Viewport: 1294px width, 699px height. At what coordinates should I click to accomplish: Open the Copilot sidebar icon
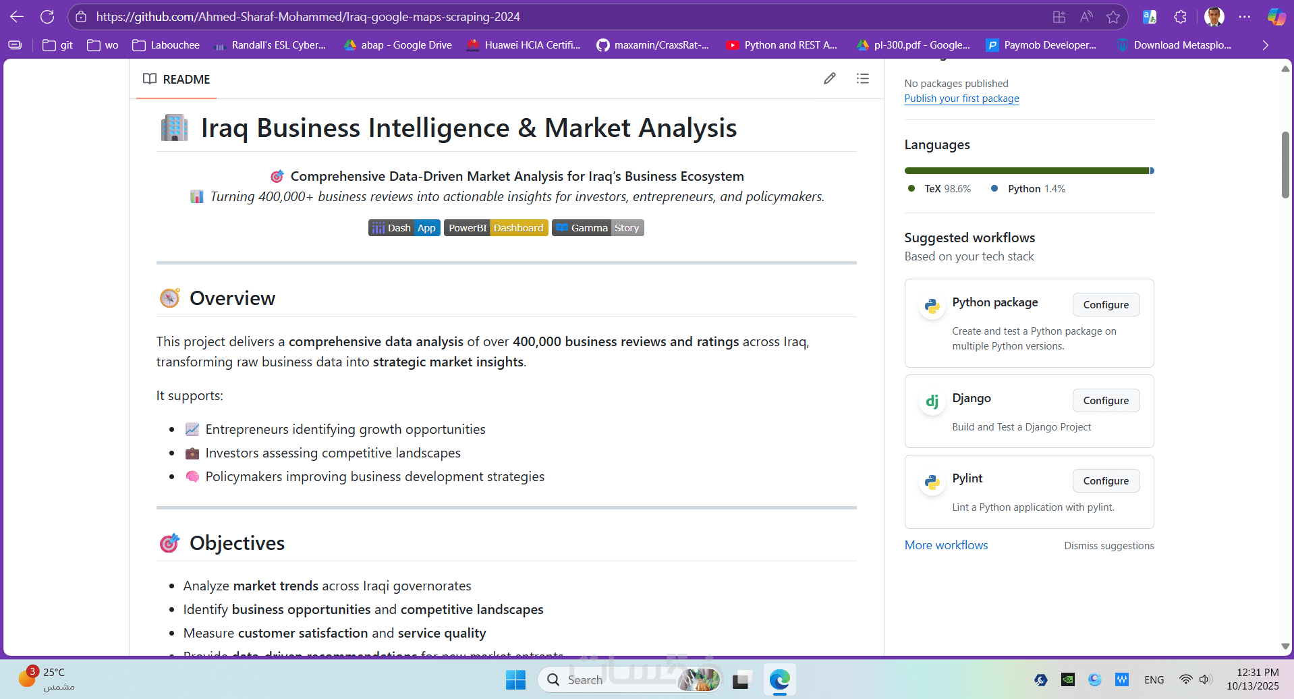click(x=1276, y=17)
